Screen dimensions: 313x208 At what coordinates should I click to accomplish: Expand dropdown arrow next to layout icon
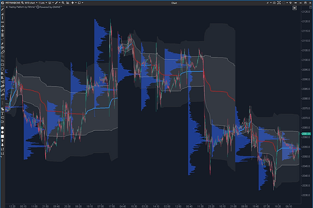pyautogui.click(x=82, y=3)
